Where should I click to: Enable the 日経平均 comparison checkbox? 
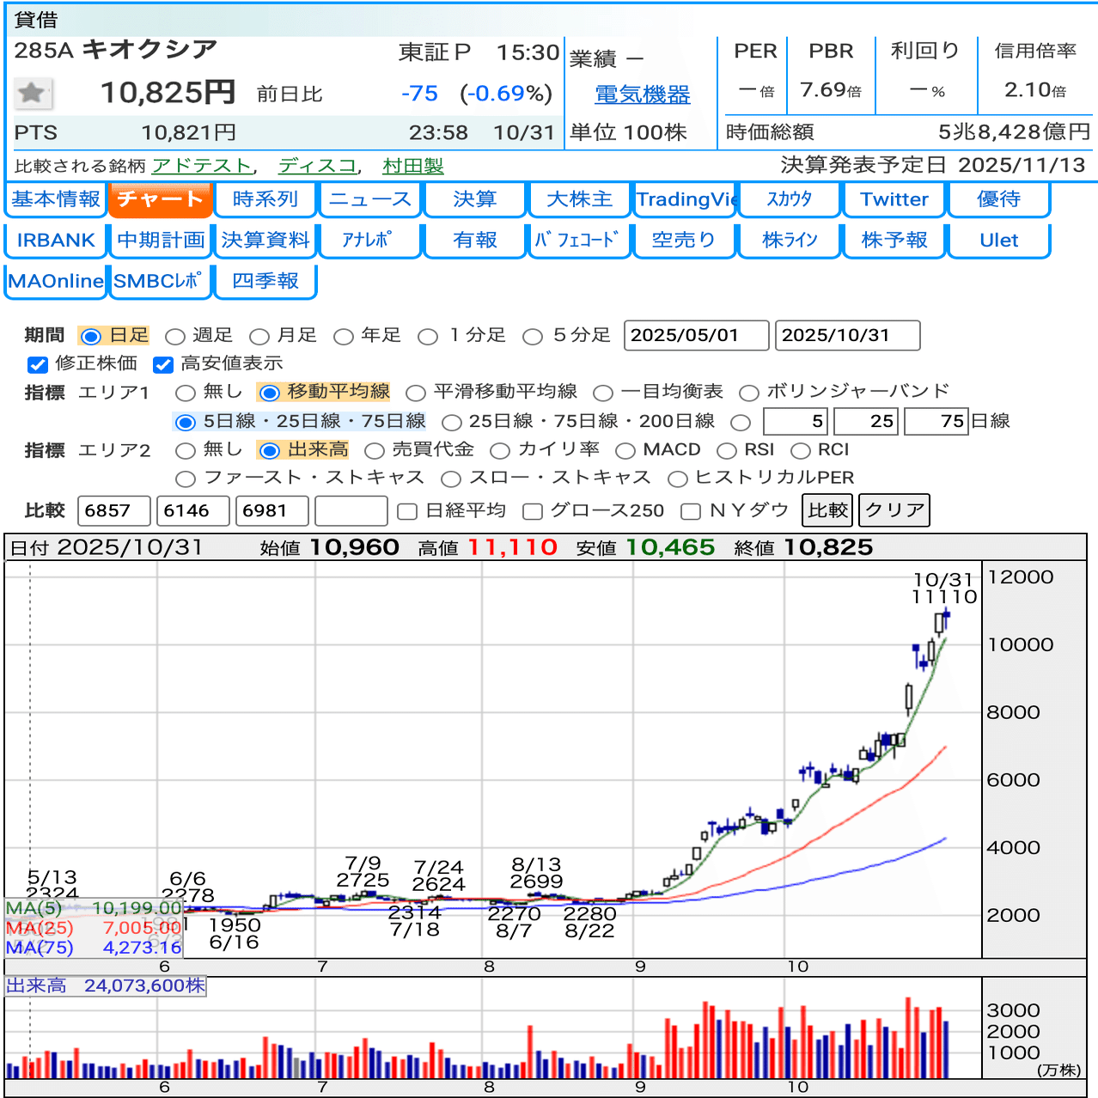(x=406, y=509)
